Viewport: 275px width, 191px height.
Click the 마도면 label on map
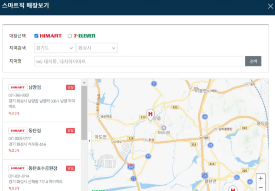(100, 137)
